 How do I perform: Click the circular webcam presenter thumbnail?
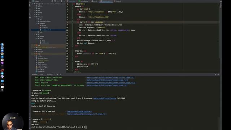[x=13, y=122]
